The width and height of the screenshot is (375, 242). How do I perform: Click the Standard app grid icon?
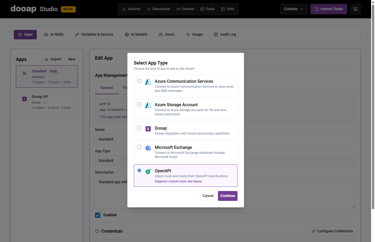tap(24, 73)
